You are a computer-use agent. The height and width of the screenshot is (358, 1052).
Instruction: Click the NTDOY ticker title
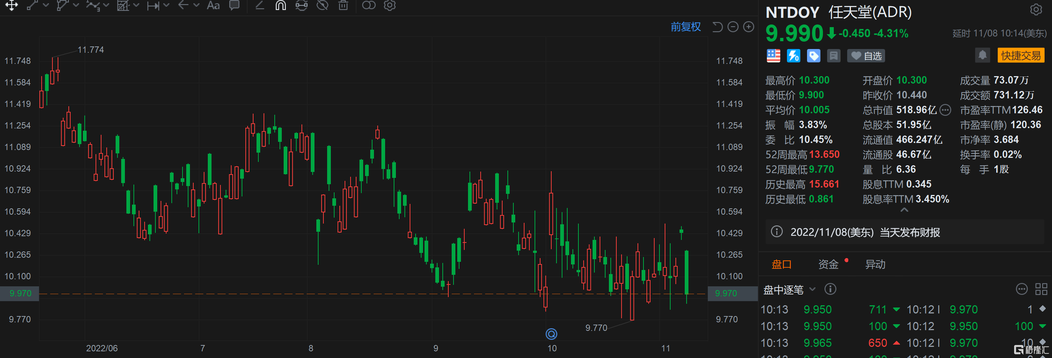(x=792, y=12)
